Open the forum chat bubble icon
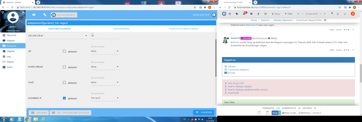The width and height of the screenshot is (362, 122). coord(345,14)
